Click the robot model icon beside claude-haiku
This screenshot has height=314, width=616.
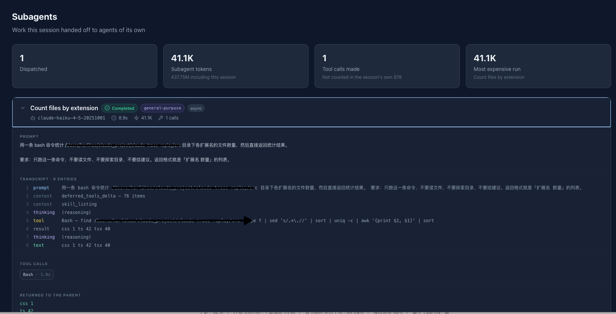click(33, 118)
